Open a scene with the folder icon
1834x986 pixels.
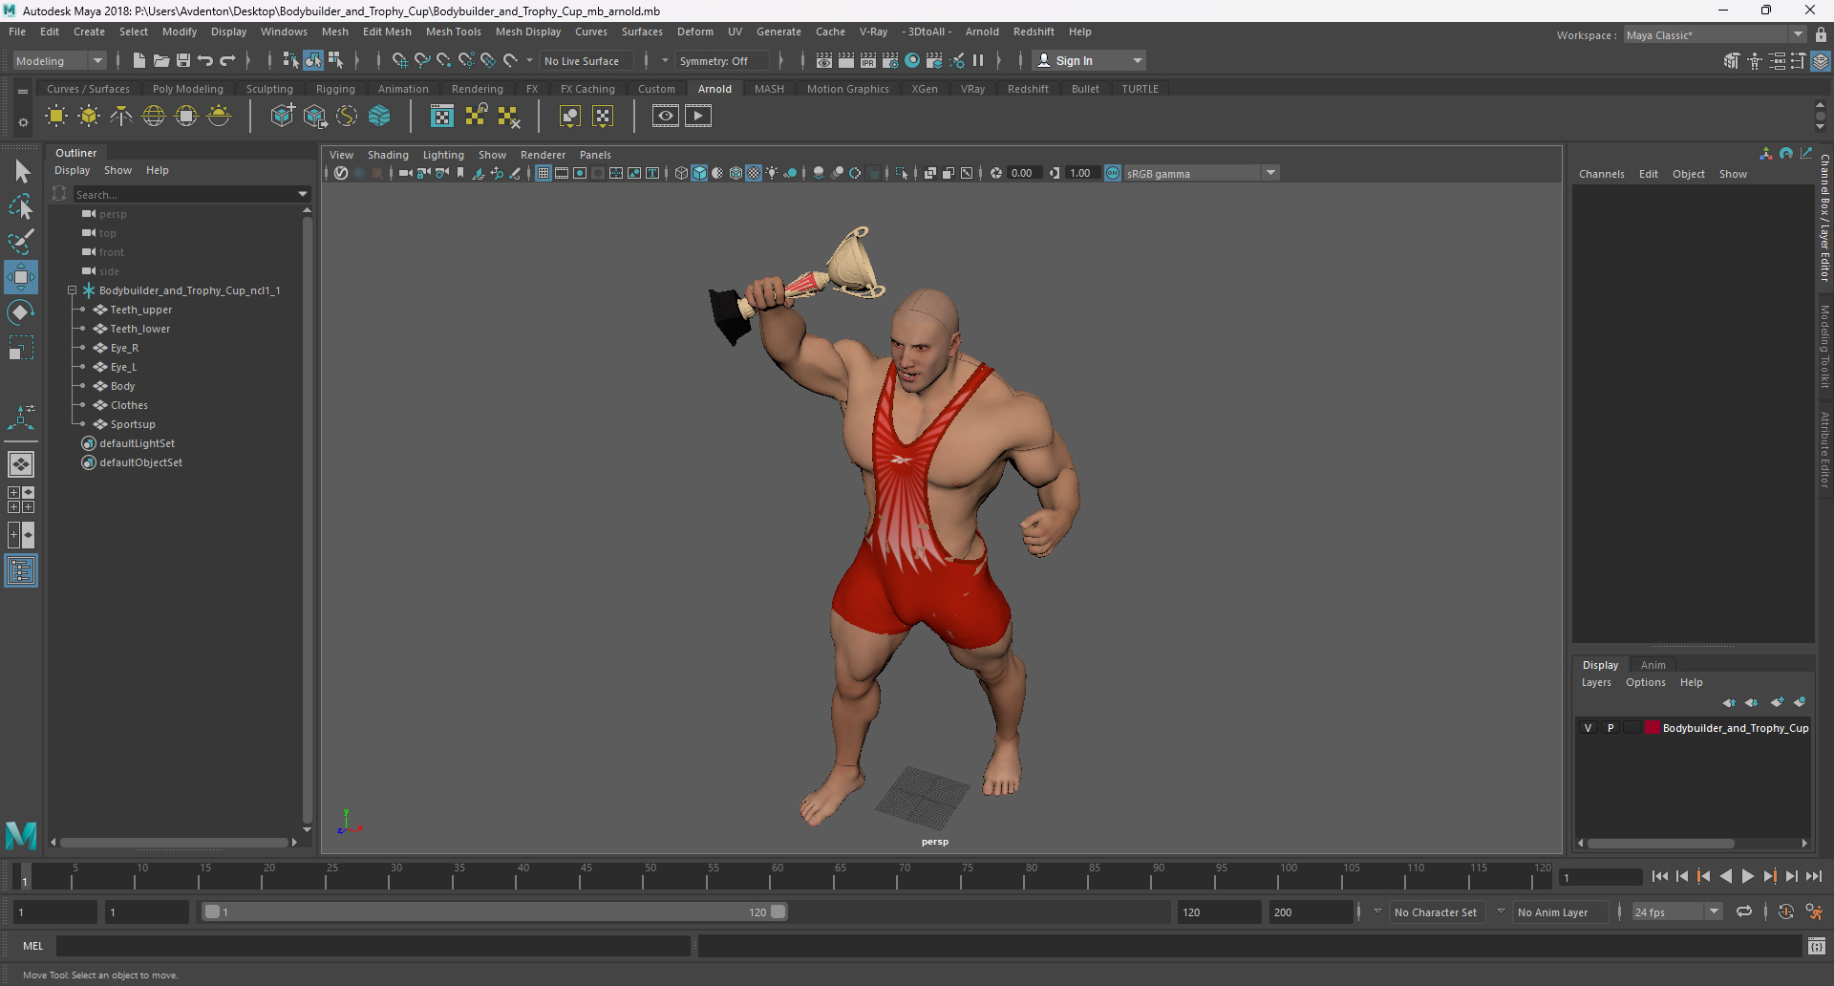pyautogui.click(x=161, y=60)
